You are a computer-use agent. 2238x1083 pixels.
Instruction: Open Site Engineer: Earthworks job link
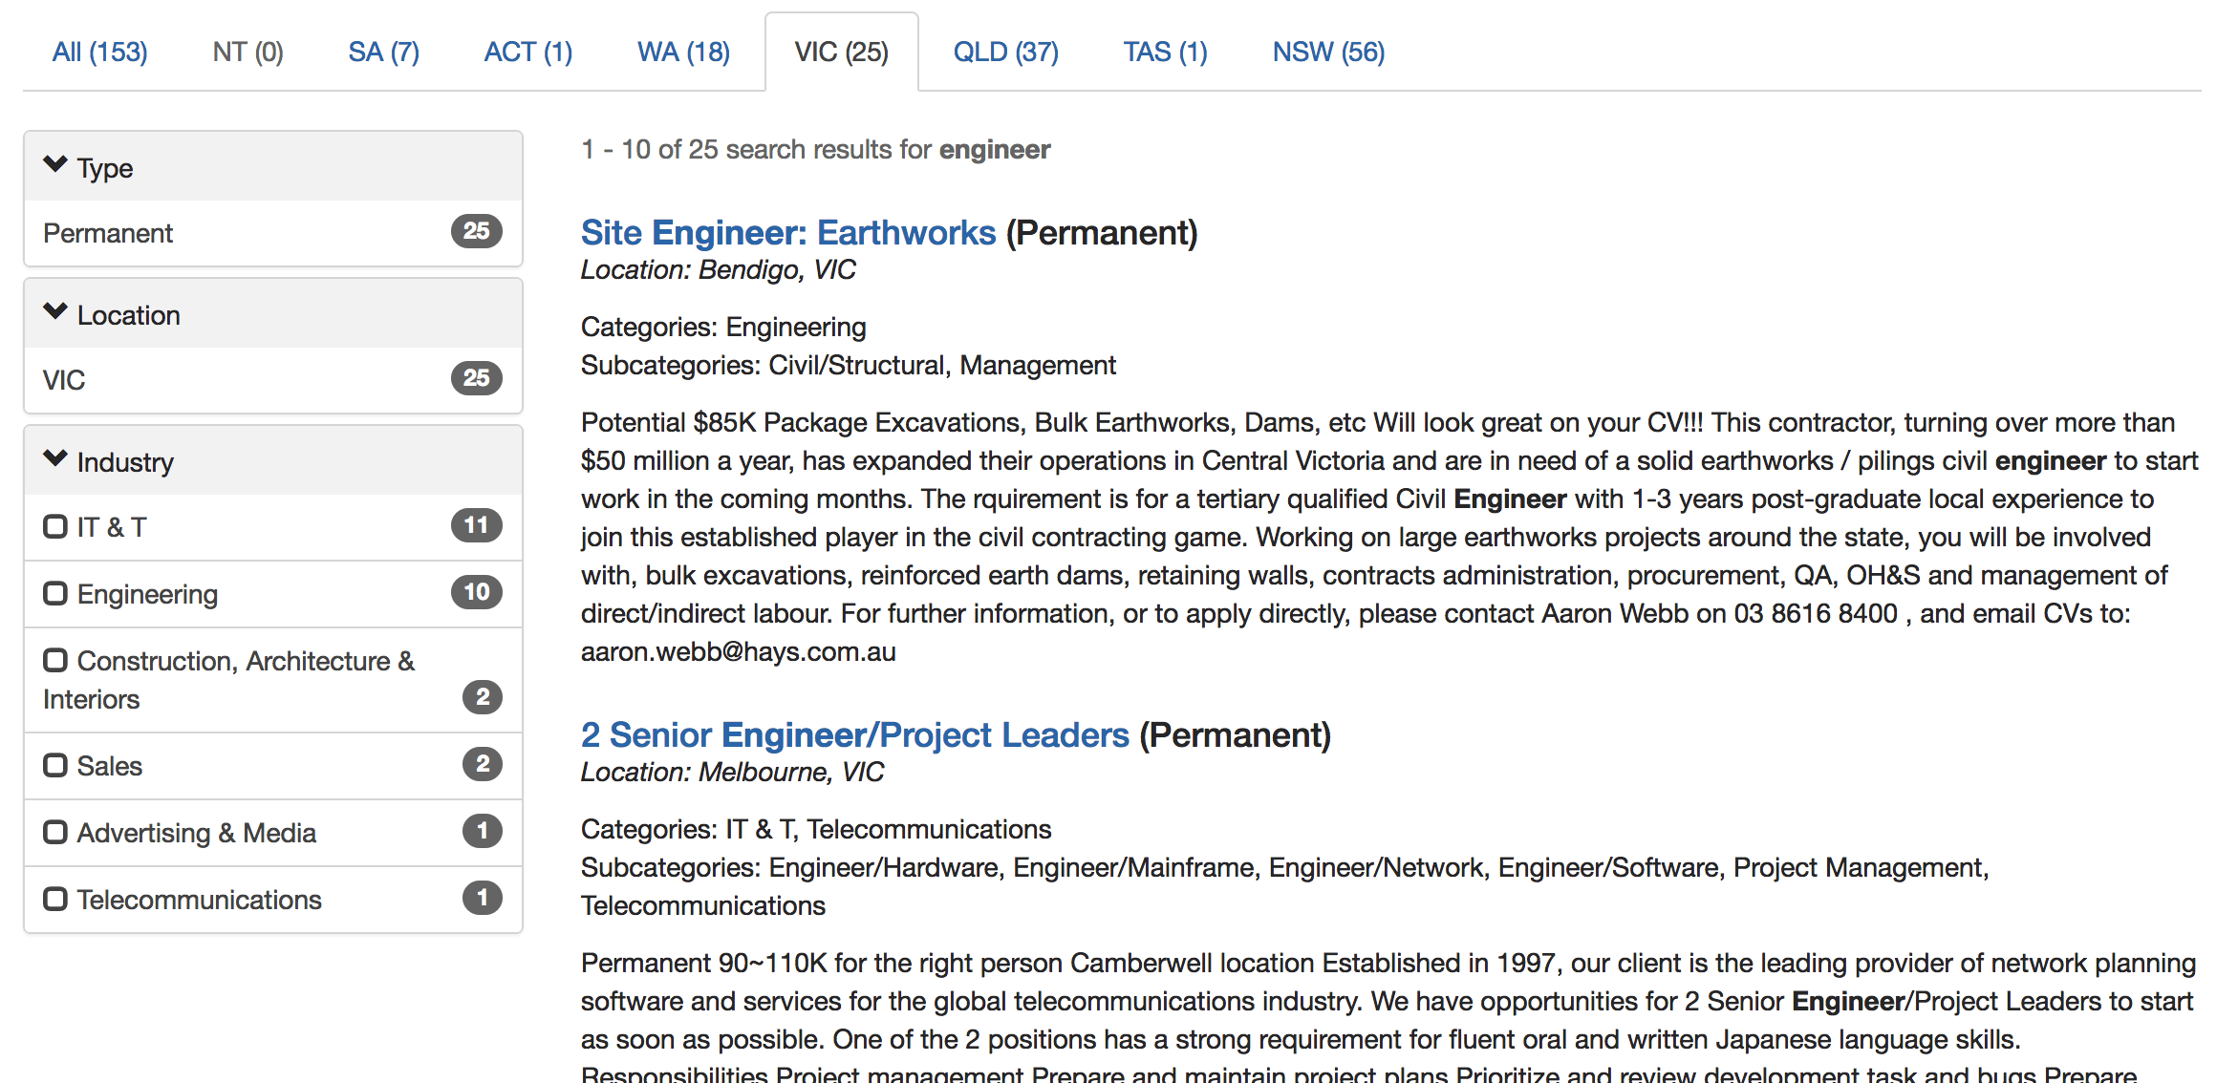tap(788, 233)
